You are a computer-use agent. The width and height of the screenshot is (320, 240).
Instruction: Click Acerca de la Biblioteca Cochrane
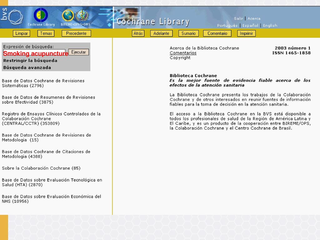pos(204,48)
